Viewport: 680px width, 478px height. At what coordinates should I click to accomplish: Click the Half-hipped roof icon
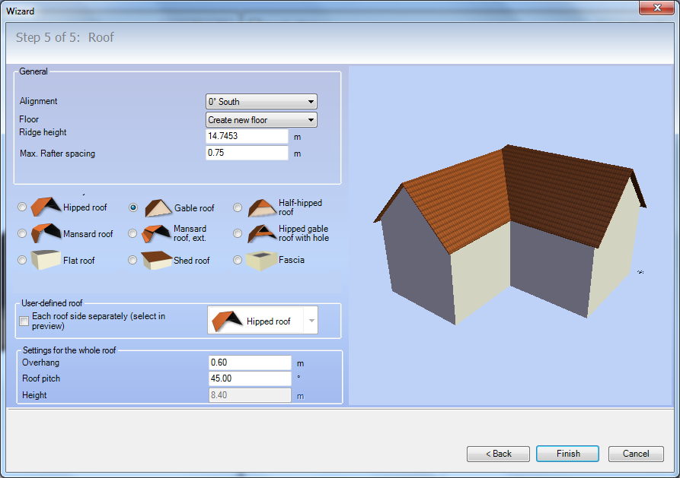click(x=262, y=207)
